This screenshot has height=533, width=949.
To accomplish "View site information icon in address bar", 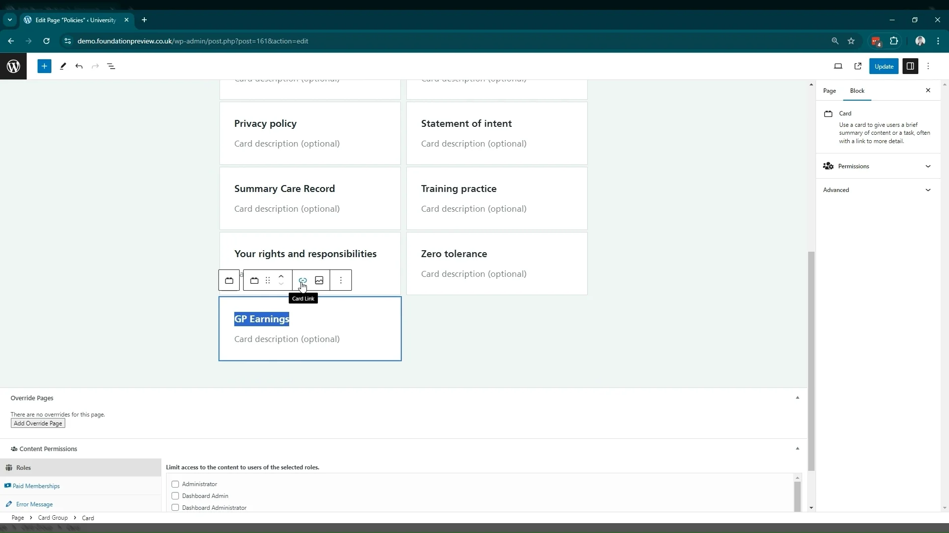I will [x=68, y=41].
